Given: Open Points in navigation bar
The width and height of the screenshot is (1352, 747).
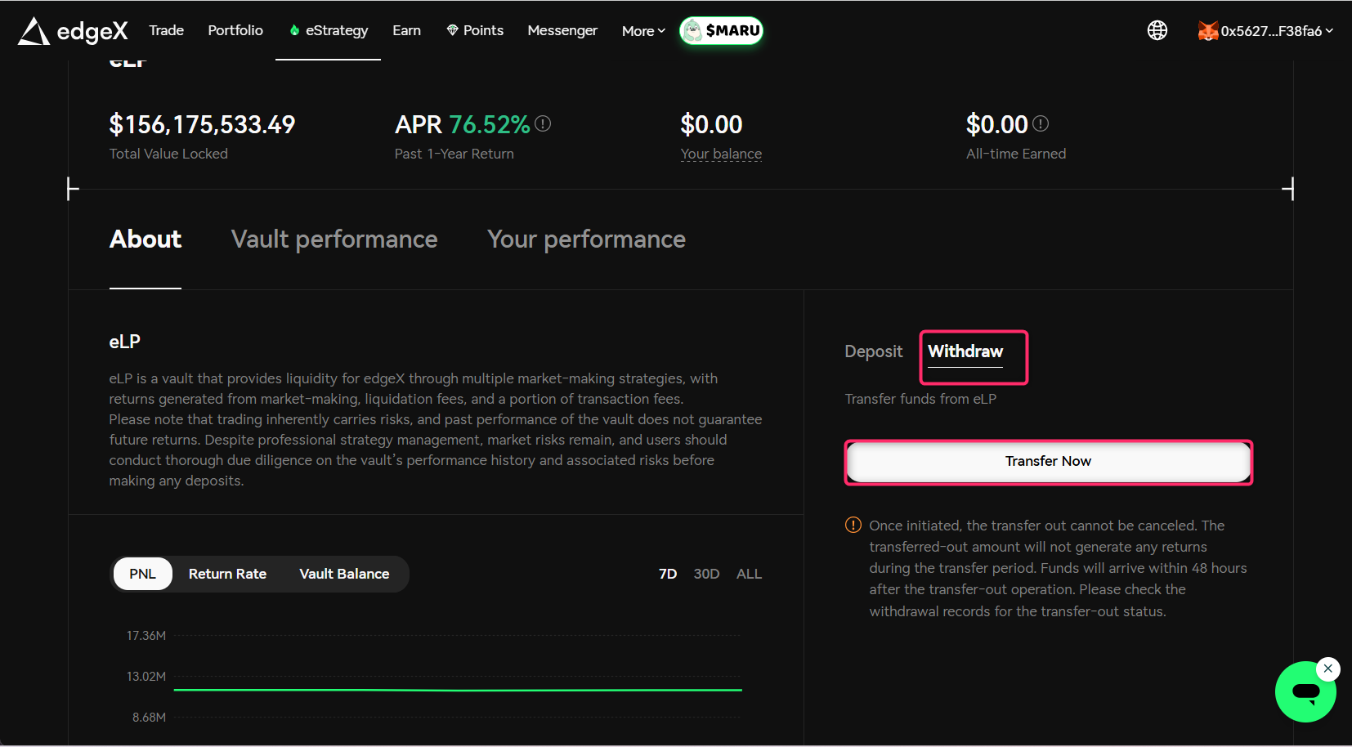Looking at the screenshot, I should [x=475, y=30].
